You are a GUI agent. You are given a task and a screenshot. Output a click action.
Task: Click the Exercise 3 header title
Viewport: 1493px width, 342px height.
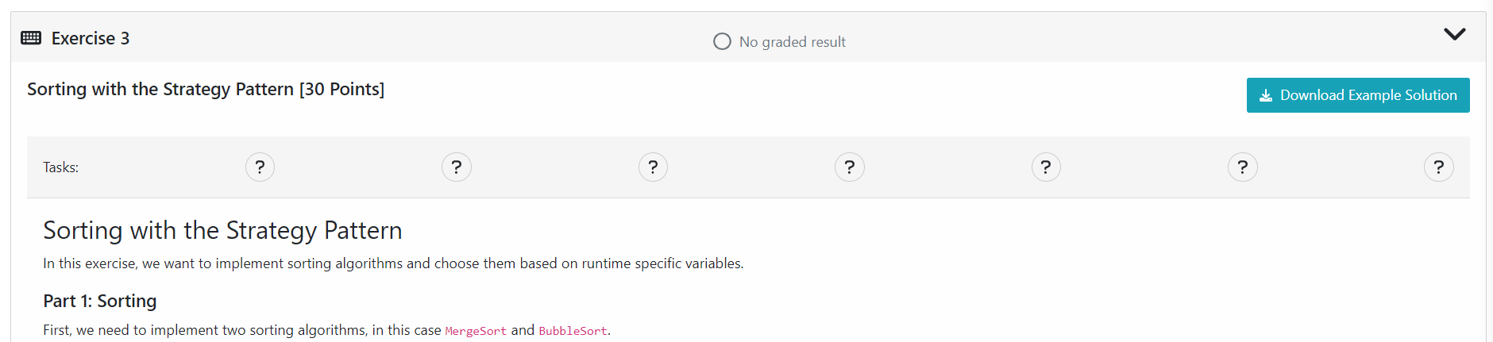point(91,38)
